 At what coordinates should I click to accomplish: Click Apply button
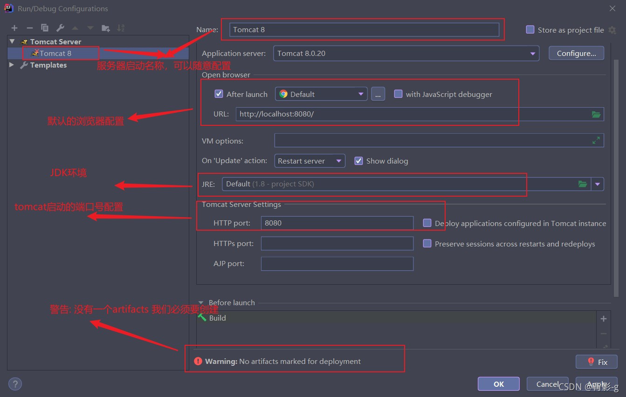pos(597,384)
